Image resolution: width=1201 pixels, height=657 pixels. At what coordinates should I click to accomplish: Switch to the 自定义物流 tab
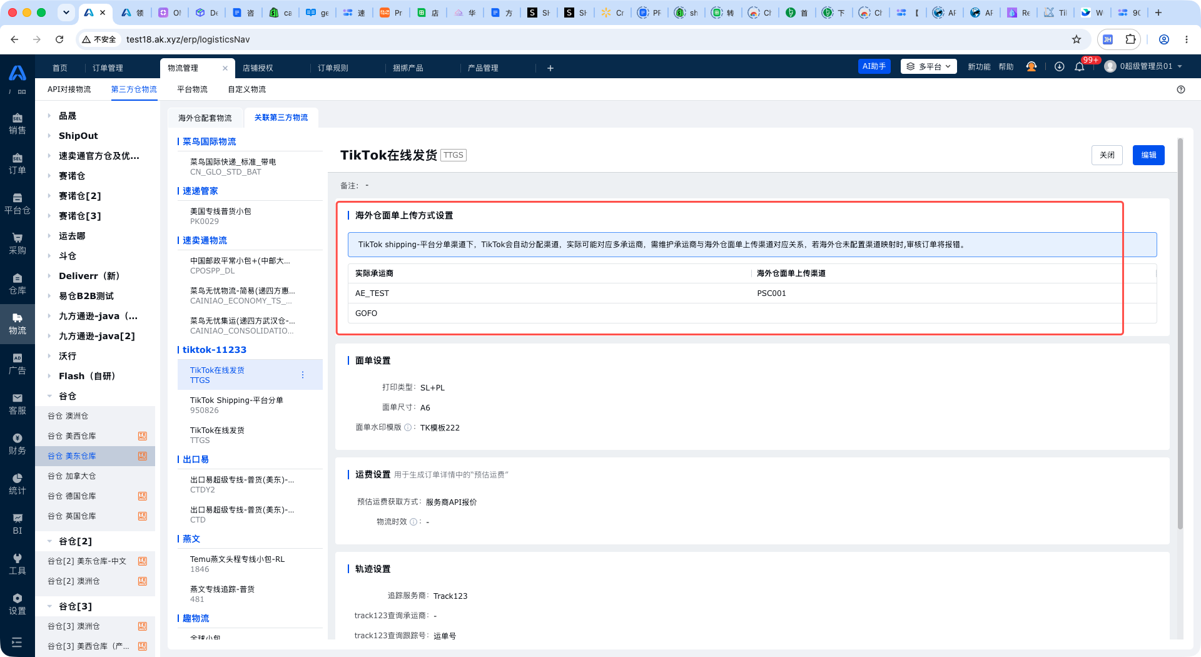click(247, 89)
